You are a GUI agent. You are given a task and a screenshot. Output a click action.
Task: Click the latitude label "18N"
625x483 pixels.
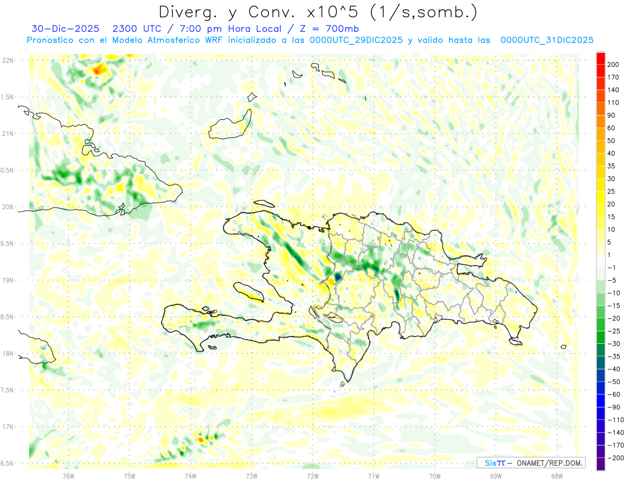8,354
